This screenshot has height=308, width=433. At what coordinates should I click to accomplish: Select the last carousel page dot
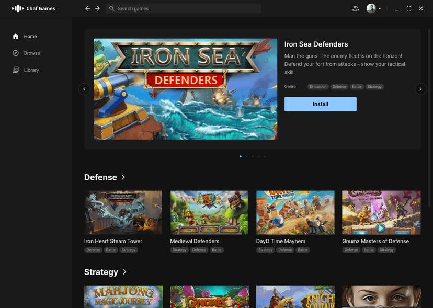tap(265, 156)
